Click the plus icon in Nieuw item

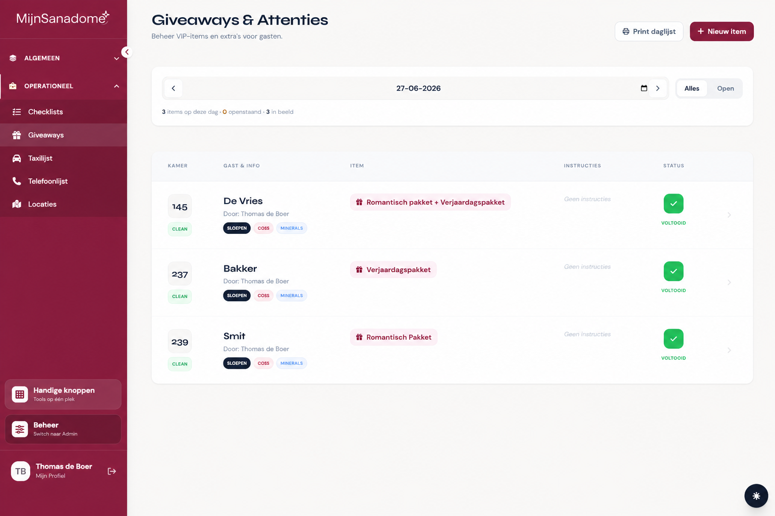tap(700, 31)
